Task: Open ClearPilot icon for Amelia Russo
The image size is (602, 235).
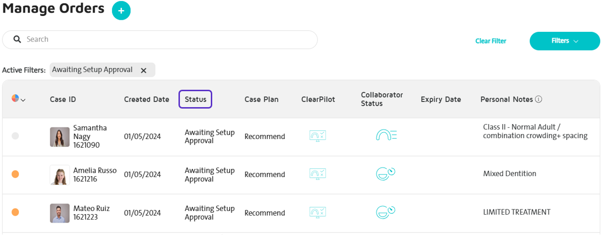Action: 317,174
